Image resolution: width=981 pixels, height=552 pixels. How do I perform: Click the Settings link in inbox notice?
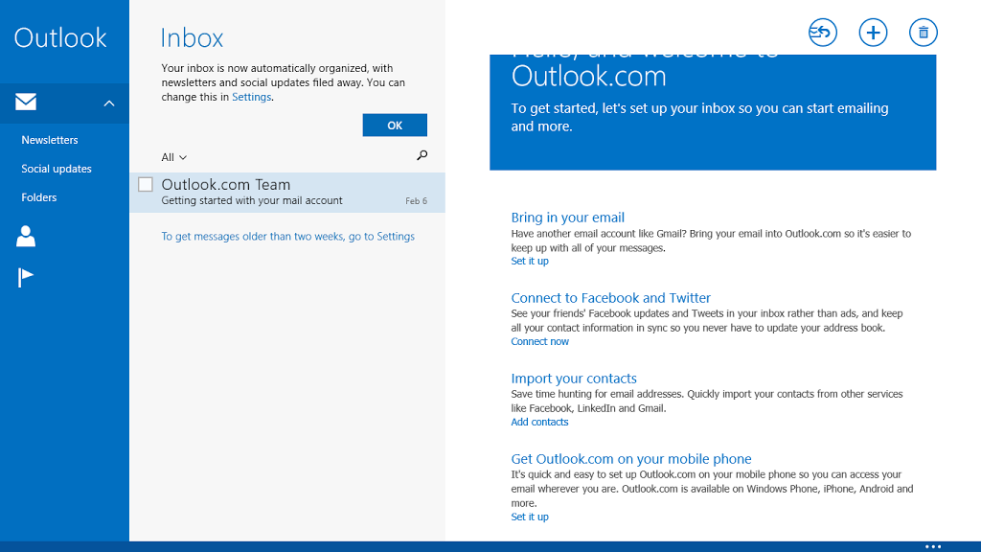(x=252, y=97)
